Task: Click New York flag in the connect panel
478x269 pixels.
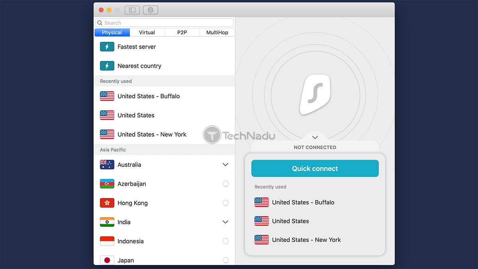Action: pos(262,240)
